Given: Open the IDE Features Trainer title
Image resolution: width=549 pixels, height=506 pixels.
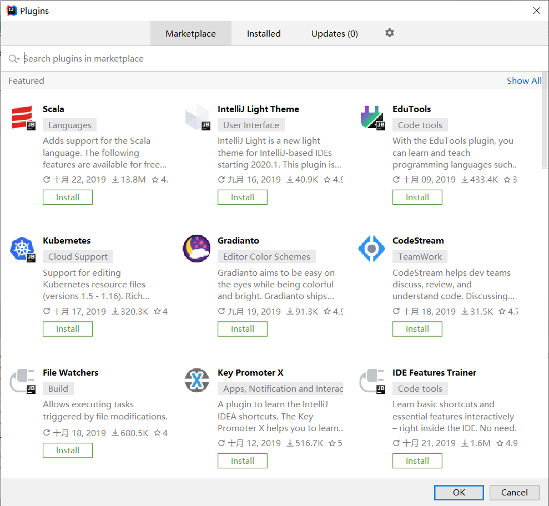Looking at the screenshot, I should pos(434,373).
